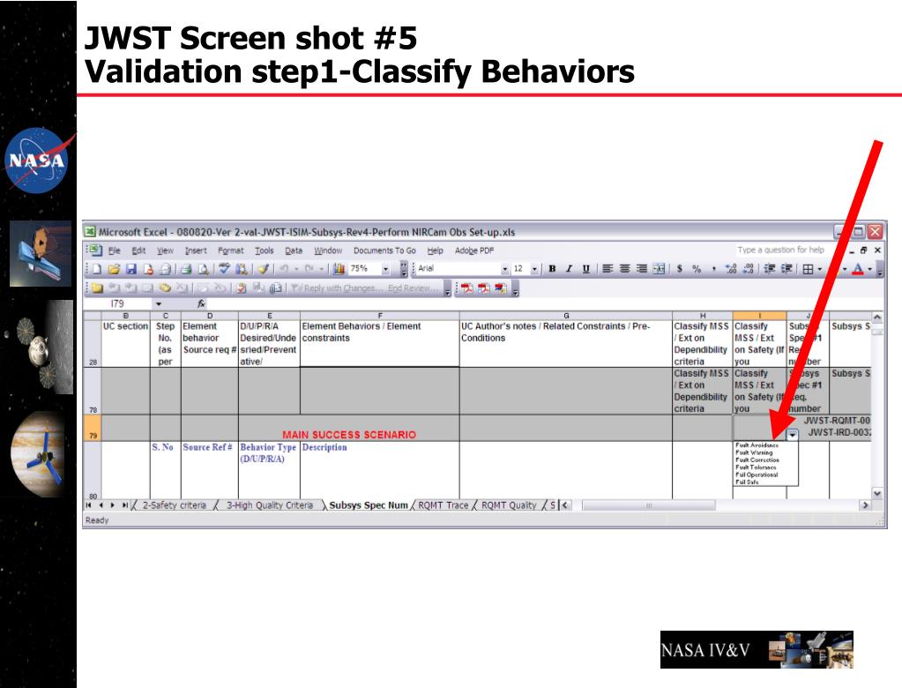902x688 pixels.
Task: Open the Data menu
Action: coord(294,251)
